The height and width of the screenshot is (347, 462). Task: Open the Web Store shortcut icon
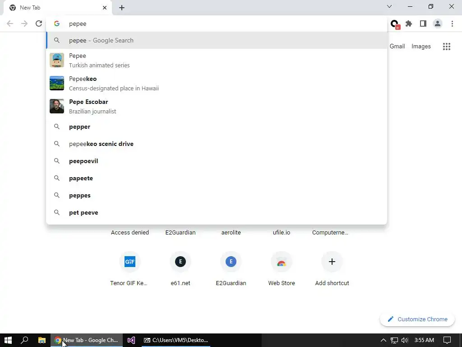(282, 262)
